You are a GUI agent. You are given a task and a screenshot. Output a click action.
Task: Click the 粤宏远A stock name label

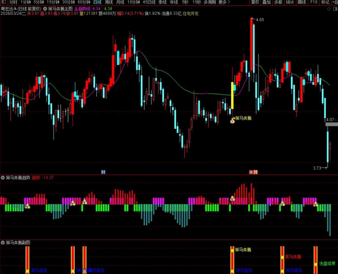click(x=9, y=9)
